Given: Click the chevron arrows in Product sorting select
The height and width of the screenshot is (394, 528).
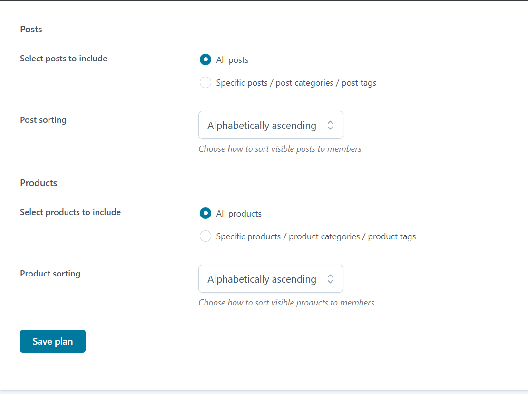Looking at the screenshot, I should click(x=330, y=279).
